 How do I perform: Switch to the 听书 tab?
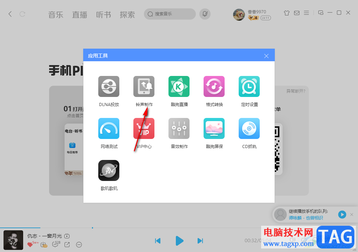pyautogui.click(x=104, y=15)
